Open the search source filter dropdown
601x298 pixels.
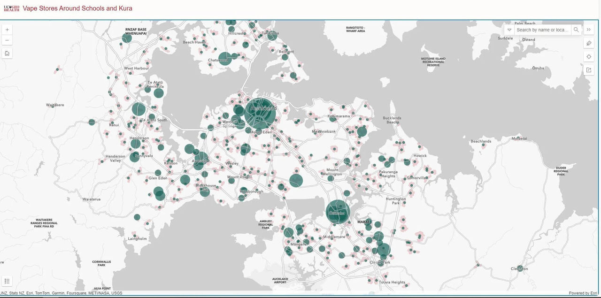509,30
